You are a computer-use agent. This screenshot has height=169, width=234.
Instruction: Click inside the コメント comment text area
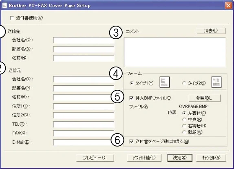175,52
